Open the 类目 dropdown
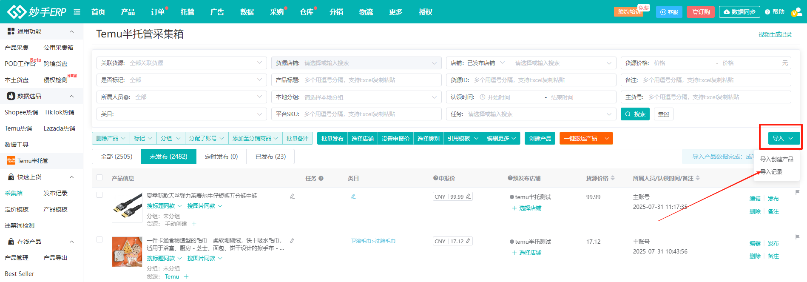This screenshot has width=807, height=282. (182, 114)
